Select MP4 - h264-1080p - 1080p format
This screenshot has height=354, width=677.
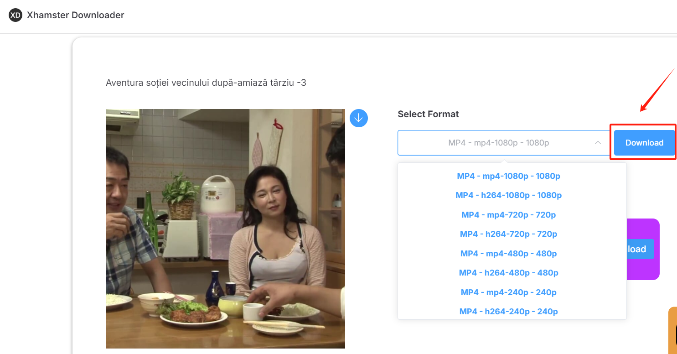(x=509, y=195)
